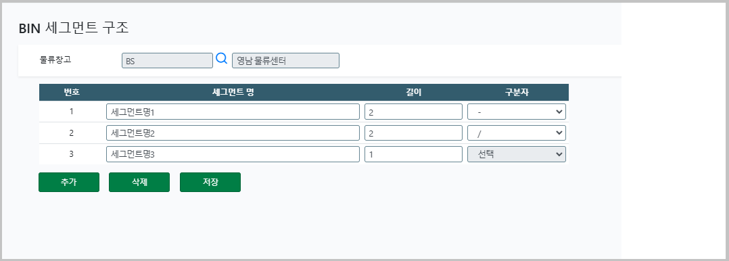Click the 영남 물류센터 name field
Screen dimensions: 729x261
click(x=285, y=60)
